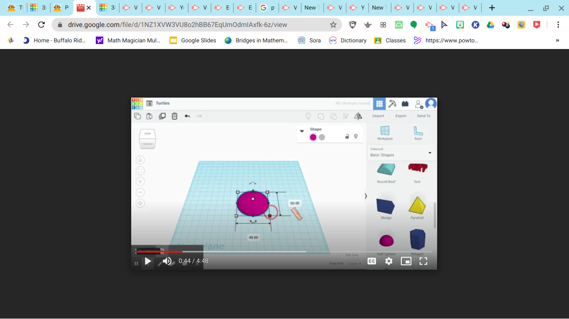Viewport: 569px width, 319px height.
Task: Open the Google Slides bookmark
Action: click(193, 40)
